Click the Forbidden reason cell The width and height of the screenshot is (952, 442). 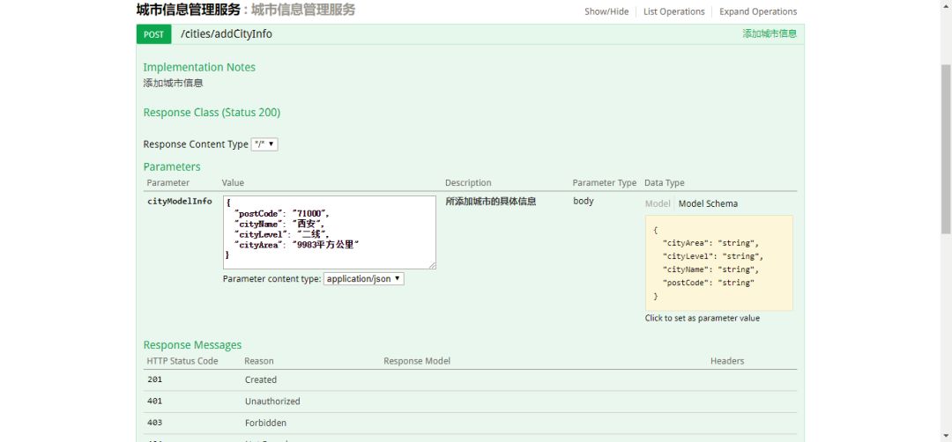click(x=266, y=423)
